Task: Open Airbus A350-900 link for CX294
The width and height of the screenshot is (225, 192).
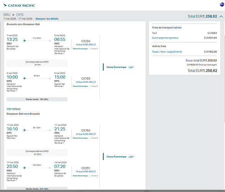Action: 84,45
